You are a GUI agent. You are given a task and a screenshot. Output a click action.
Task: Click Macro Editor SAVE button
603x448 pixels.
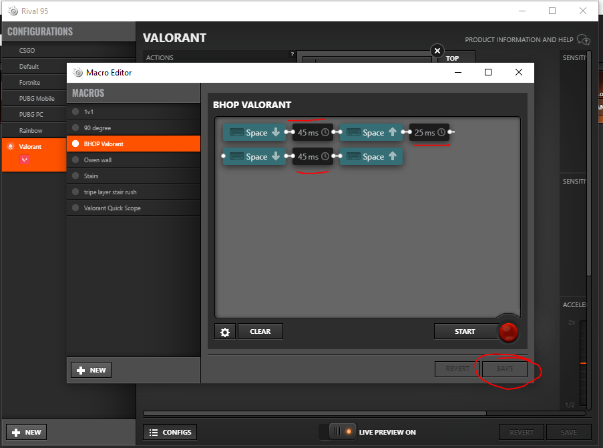tap(505, 369)
